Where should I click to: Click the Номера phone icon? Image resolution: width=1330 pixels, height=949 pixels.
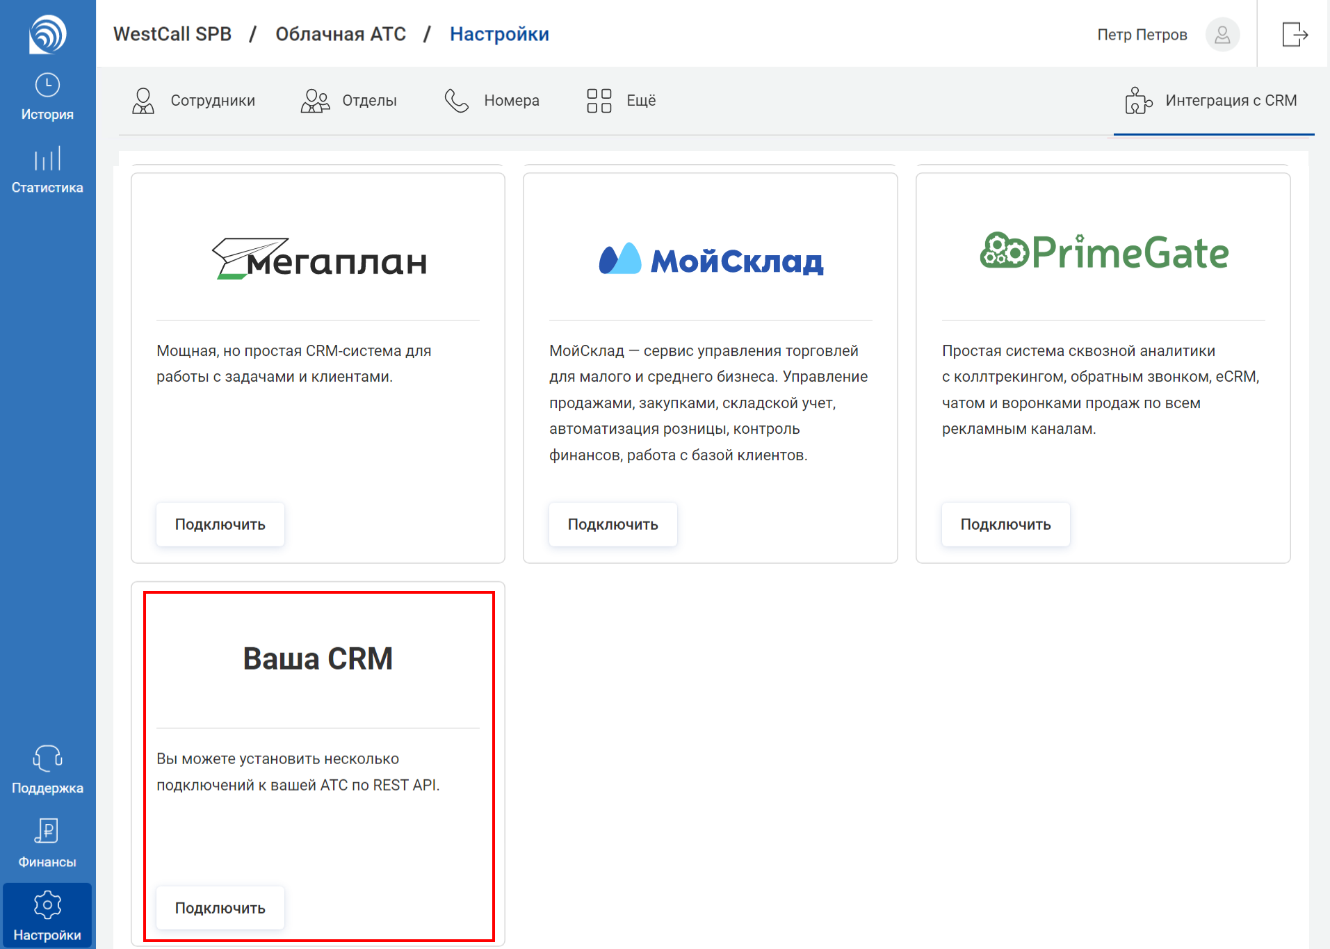457,101
